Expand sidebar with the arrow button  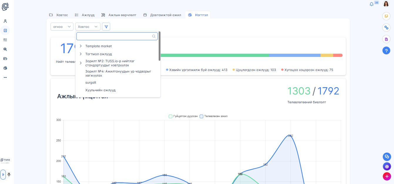point(3,175)
